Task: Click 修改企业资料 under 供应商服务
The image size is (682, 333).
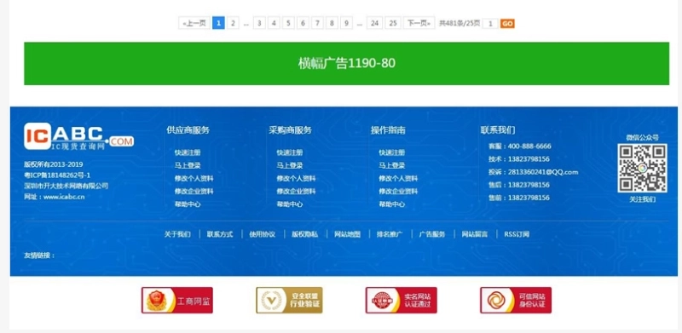Action: pyautogui.click(x=194, y=192)
